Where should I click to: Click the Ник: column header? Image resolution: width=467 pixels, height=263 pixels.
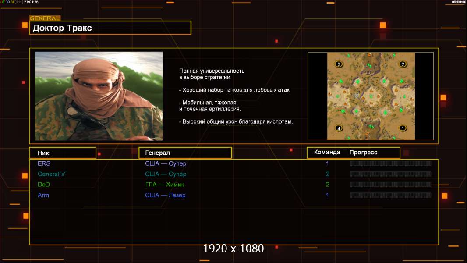(63, 153)
